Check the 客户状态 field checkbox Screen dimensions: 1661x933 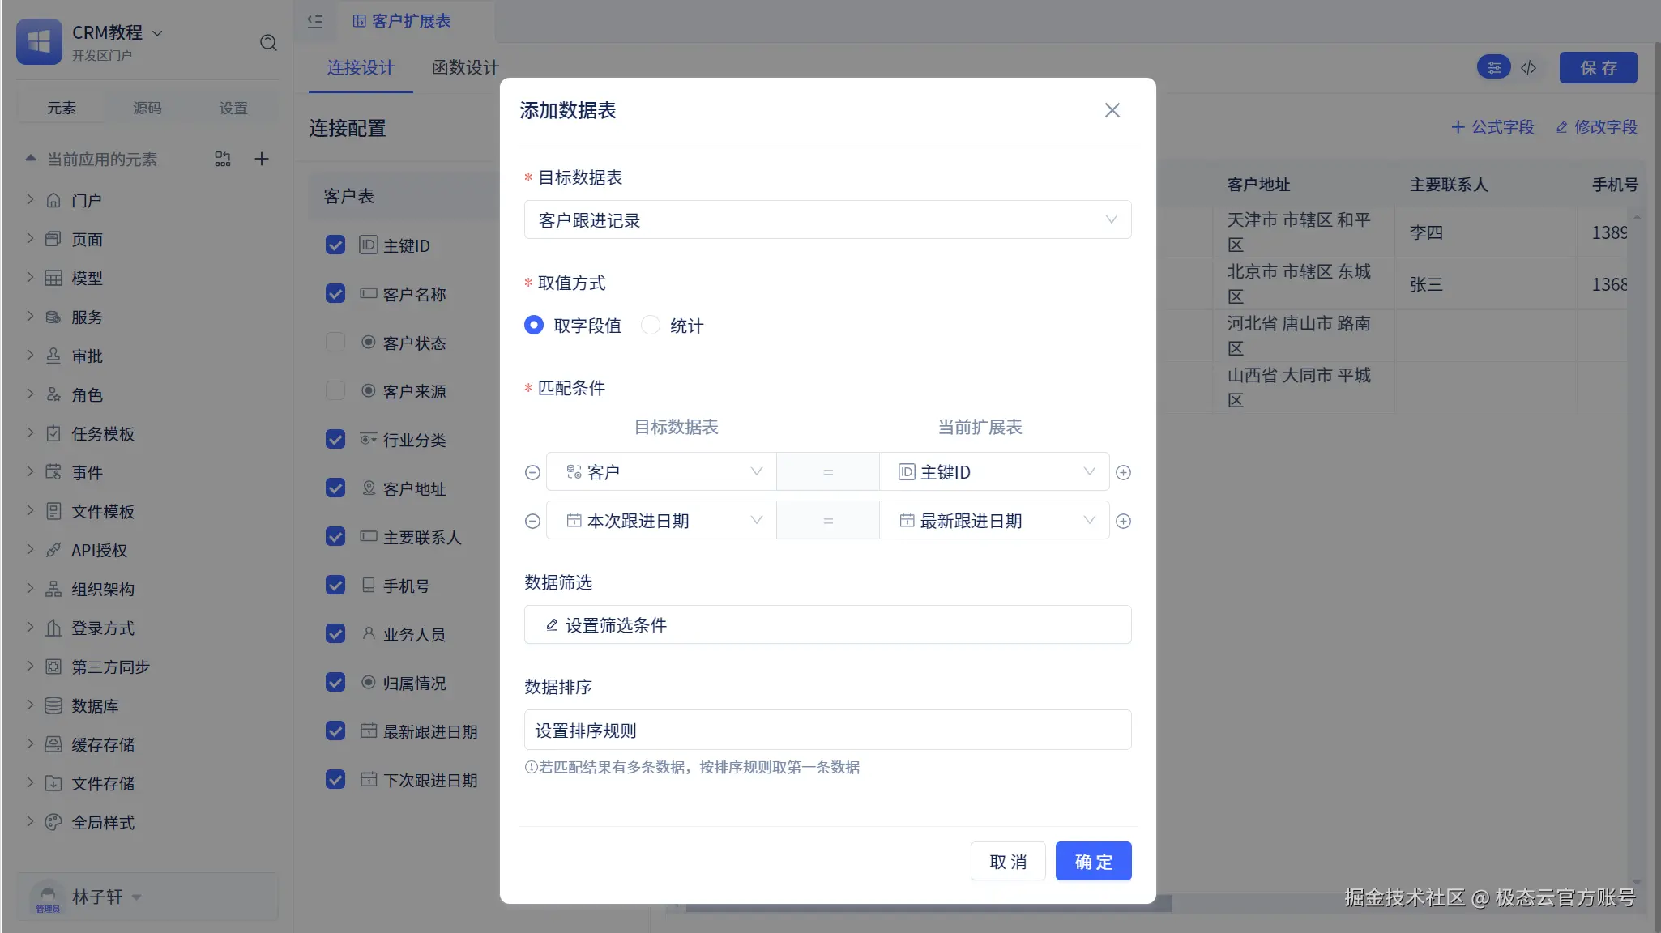335,343
